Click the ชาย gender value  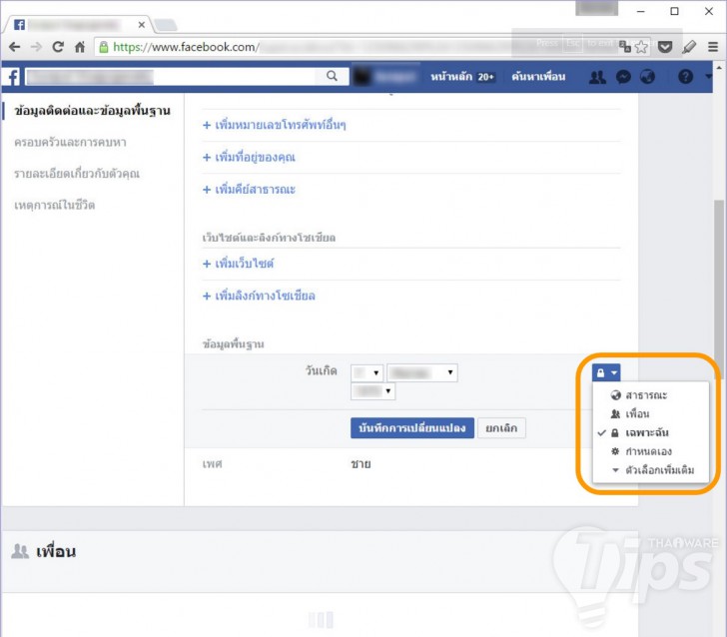pos(361,464)
